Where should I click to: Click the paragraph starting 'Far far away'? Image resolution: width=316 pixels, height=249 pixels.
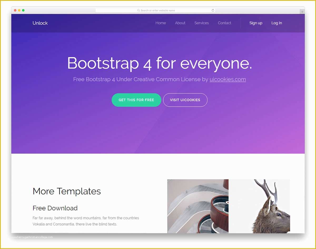coord(86,221)
